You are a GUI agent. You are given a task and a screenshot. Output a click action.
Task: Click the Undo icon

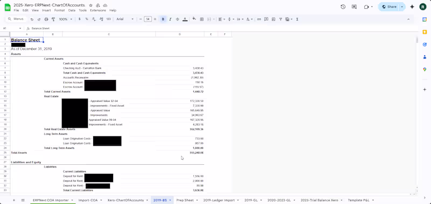tap(32, 19)
